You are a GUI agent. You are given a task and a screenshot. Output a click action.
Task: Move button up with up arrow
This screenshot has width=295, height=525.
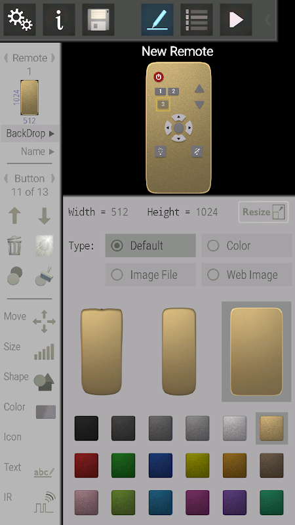point(14,216)
